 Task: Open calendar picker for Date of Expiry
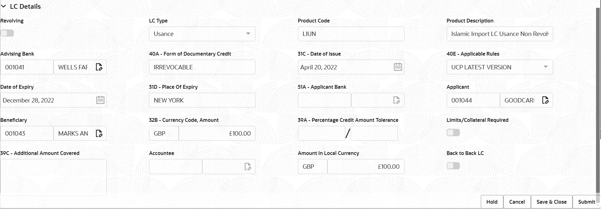[x=100, y=100]
